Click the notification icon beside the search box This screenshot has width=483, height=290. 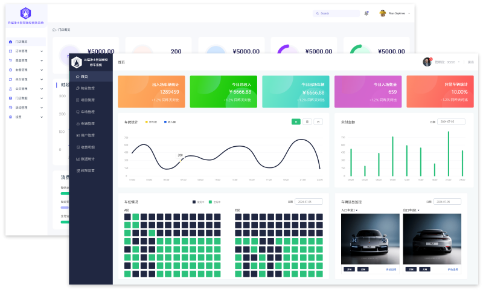coord(366,13)
